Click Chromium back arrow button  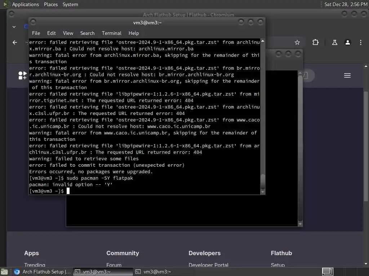coord(15,42)
